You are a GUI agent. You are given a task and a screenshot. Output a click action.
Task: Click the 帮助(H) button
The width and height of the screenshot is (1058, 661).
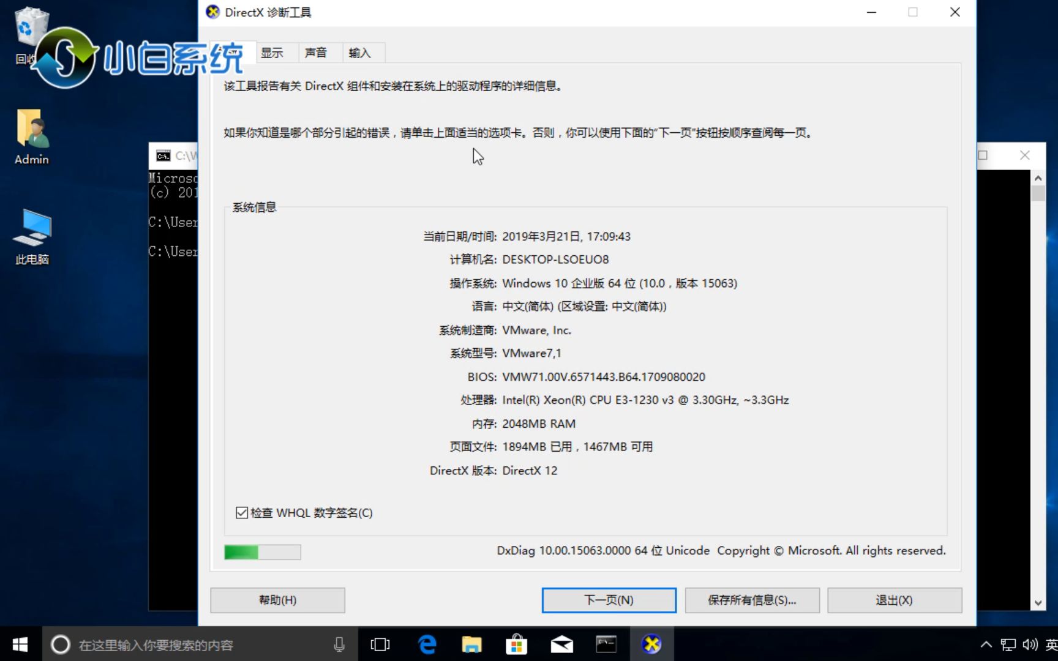coord(277,600)
